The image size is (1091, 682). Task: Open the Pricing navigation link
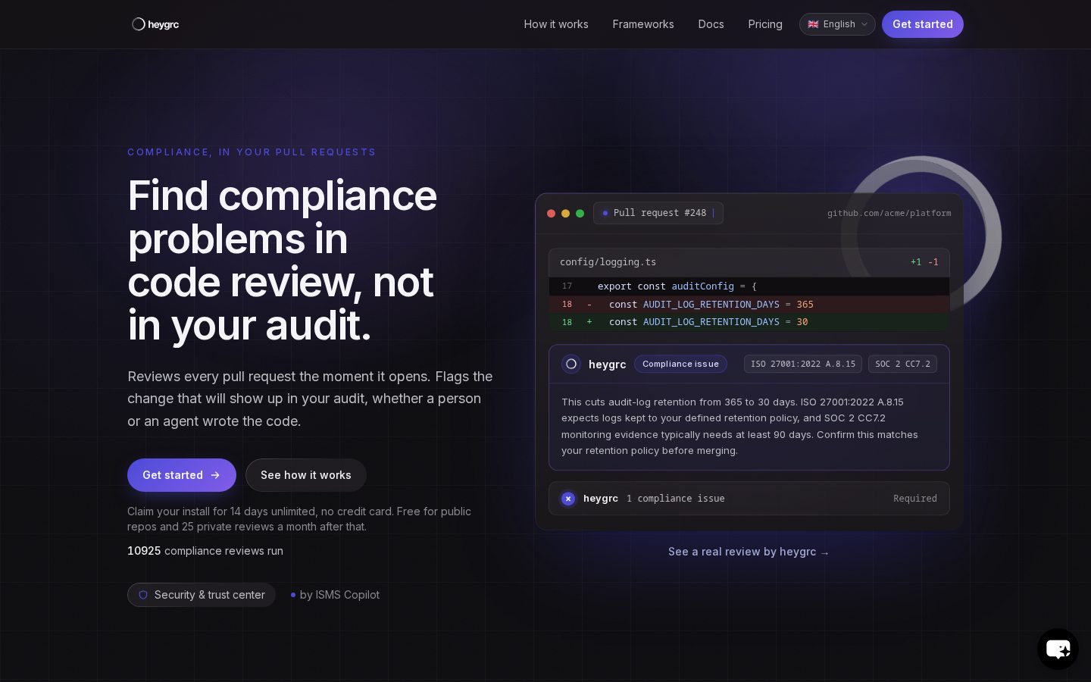coord(765,24)
